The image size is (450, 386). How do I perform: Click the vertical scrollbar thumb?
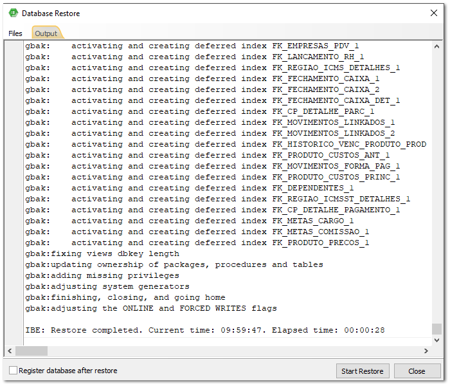coord(437,329)
